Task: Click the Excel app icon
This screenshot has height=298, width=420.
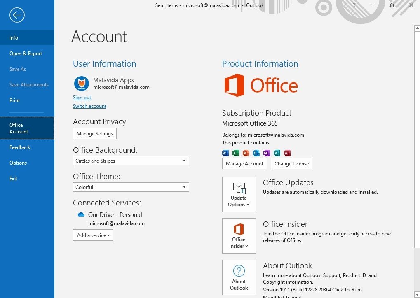Action: [235, 153]
